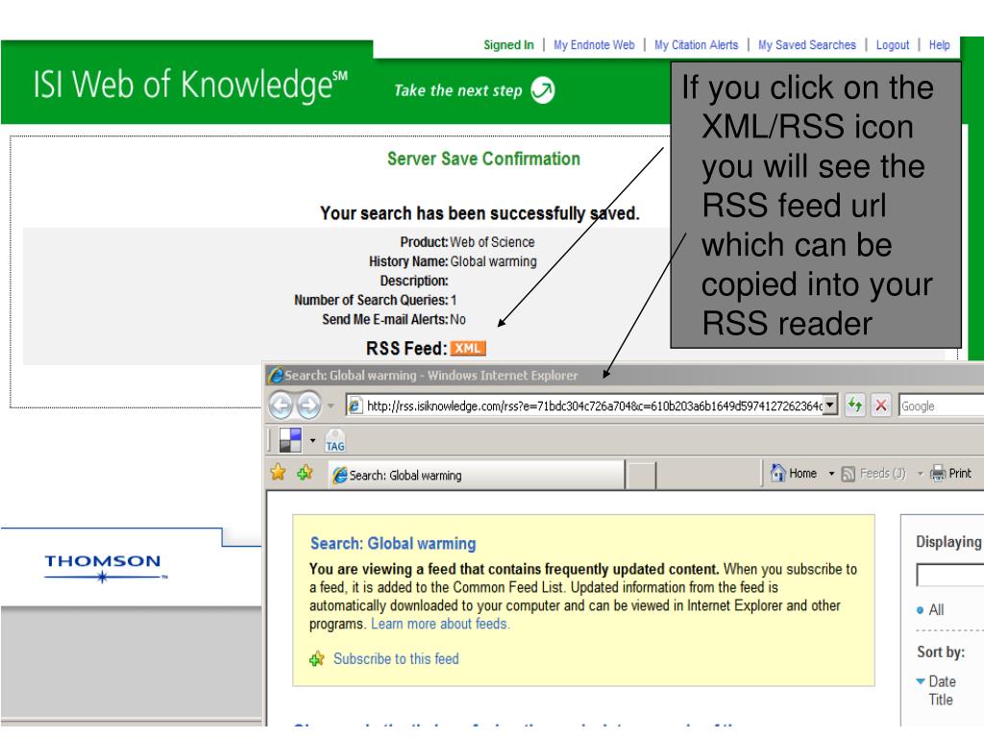Click the IE logo in the title bar
Viewport: 984px width, 738px height.
point(276,376)
